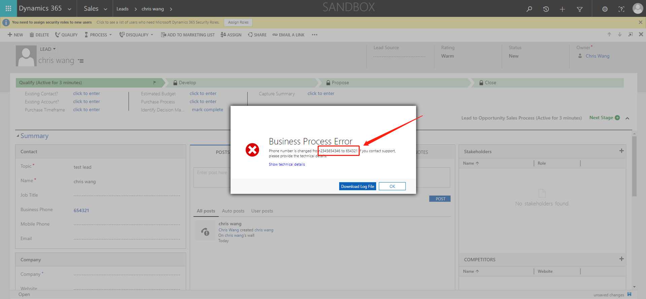646x299 pixels.
Task: Collapse the business process flow chevron
Action: [627, 118]
